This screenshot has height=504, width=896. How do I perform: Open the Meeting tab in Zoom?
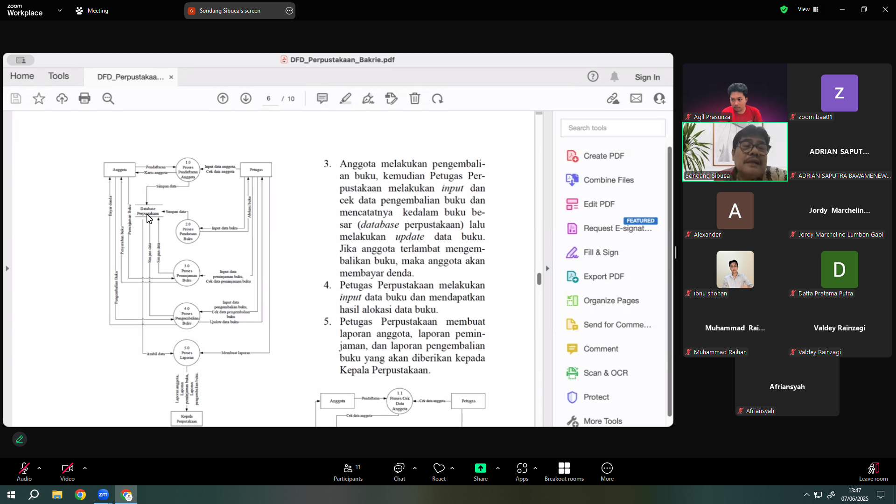click(x=92, y=10)
